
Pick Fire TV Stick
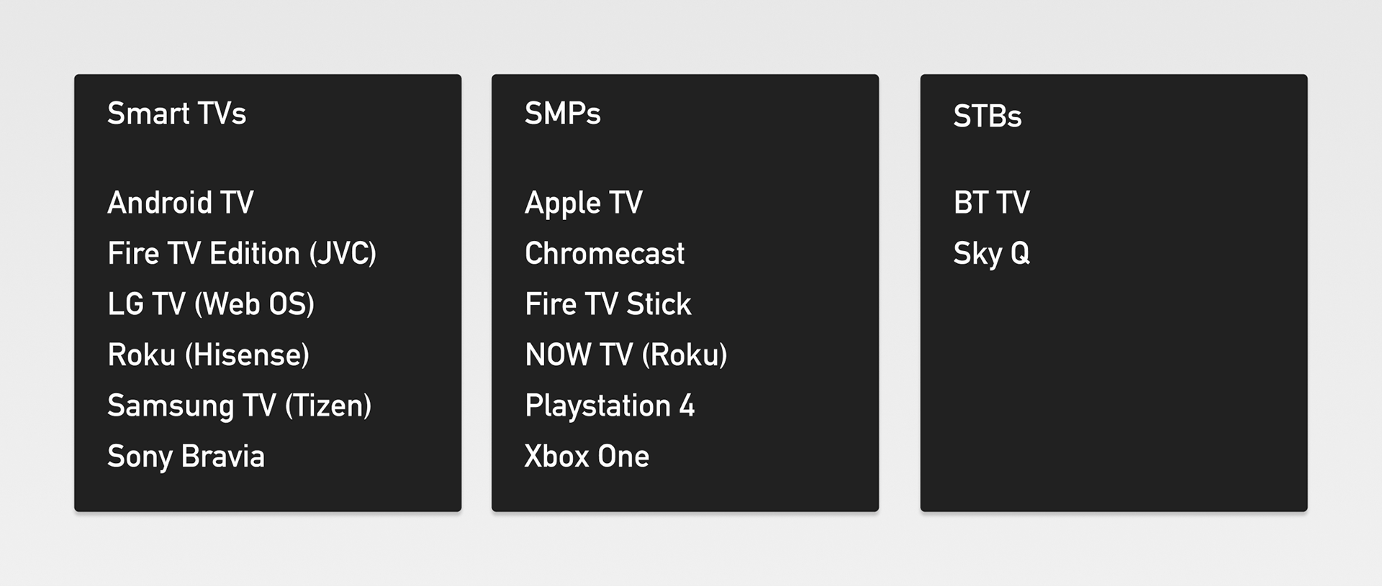608,304
